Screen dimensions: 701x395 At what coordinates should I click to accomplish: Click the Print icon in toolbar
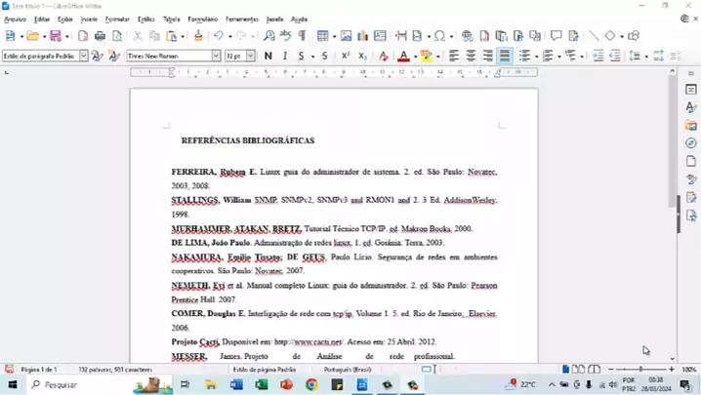pos(100,36)
